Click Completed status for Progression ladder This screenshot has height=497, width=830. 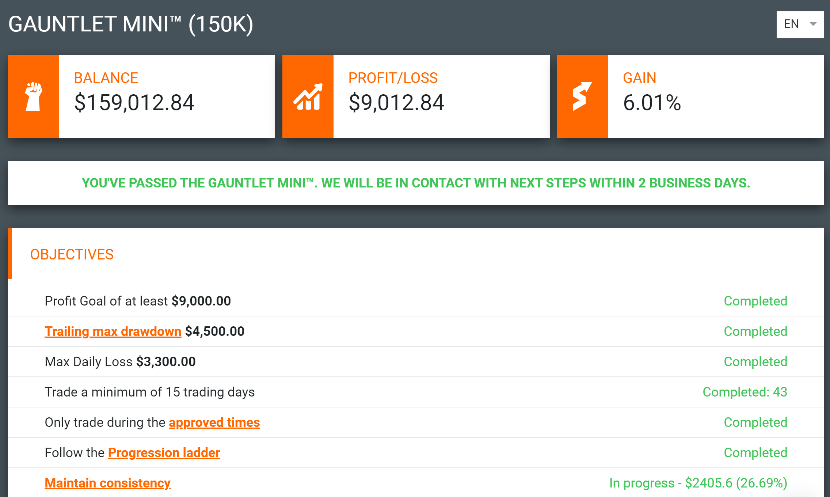click(755, 452)
